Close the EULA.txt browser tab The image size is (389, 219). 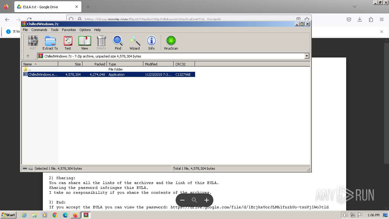(x=77, y=7)
